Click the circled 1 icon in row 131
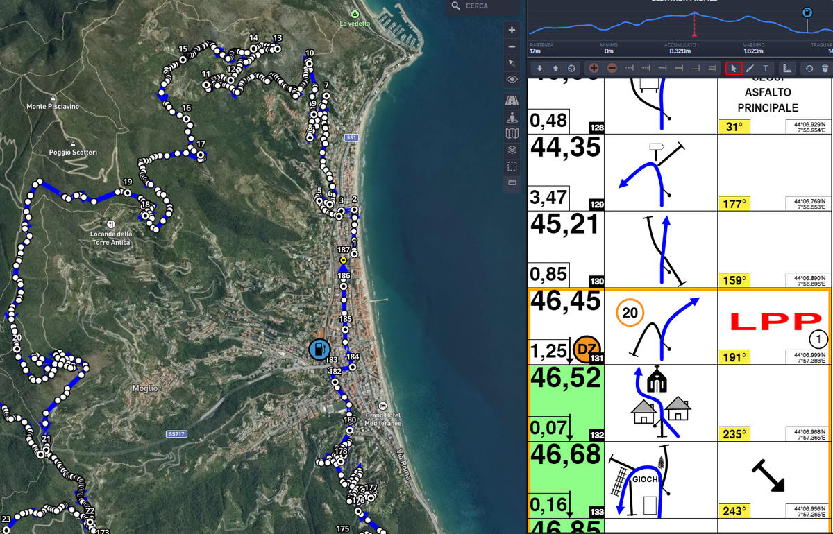 coord(818,341)
